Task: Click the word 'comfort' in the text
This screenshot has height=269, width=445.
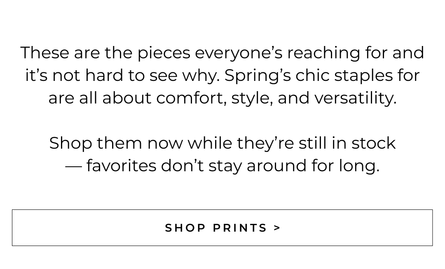Action: coord(191,98)
